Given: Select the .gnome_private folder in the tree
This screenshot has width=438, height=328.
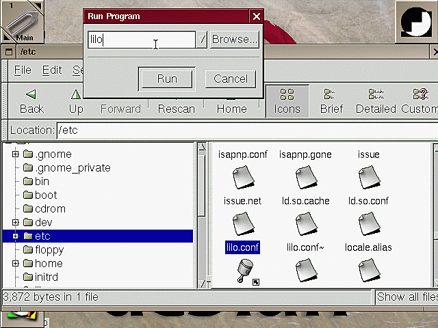Looking at the screenshot, I should click(67, 167).
